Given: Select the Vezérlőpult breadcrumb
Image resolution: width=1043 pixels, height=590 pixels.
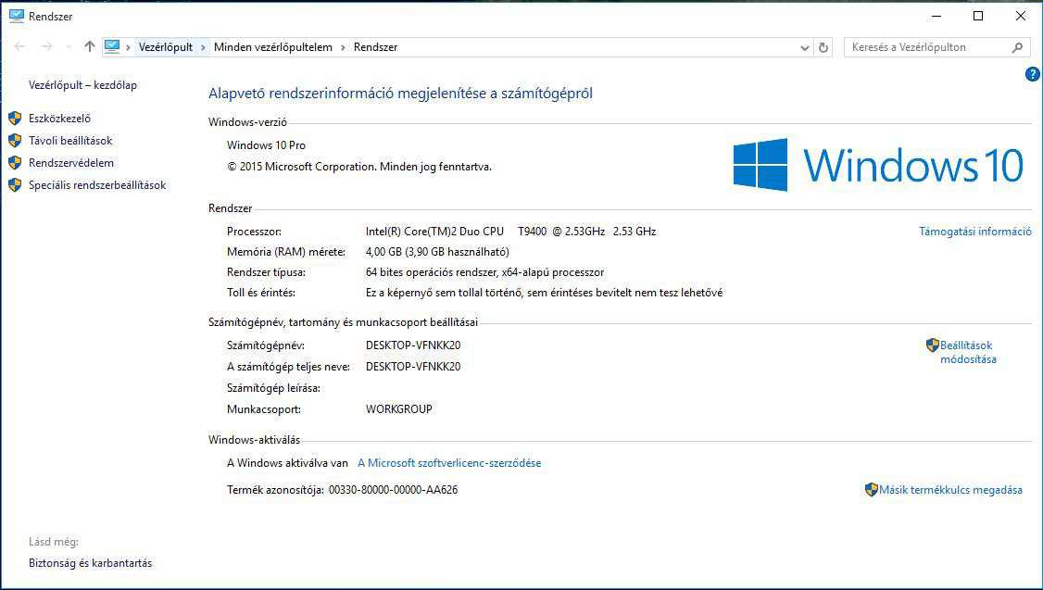Looking at the screenshot, I should [166, 47].
